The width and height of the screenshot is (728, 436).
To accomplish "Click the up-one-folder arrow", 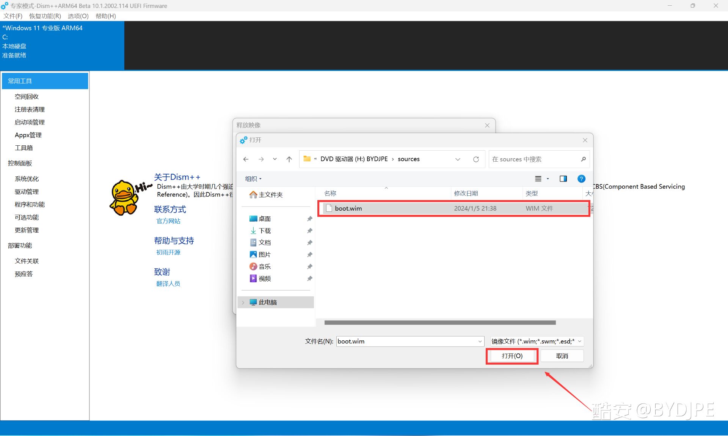I will pos(289,159).
